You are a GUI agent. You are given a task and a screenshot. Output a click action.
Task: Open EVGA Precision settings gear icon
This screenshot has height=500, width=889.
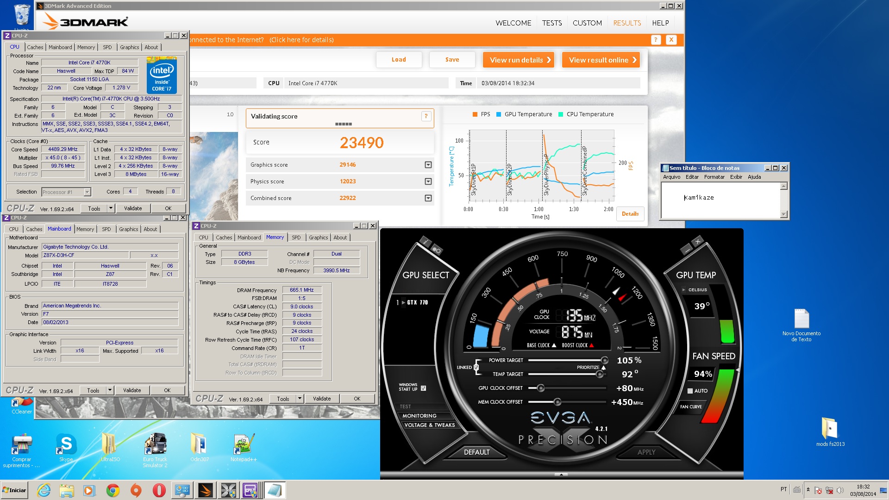coord(436,250)
